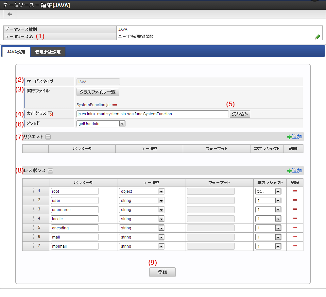Click the 実行クラス class name input field
The height and width of the screenshot is (297, 326).
(x=152, y=114)
